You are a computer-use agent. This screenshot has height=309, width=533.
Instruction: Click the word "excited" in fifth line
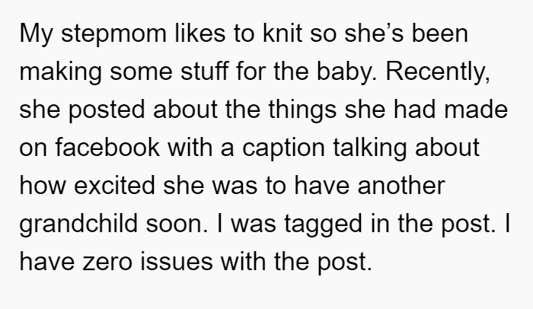114,185
